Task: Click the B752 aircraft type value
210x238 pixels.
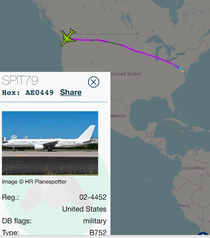Action: pyautogui.click(x=98, y=232)
